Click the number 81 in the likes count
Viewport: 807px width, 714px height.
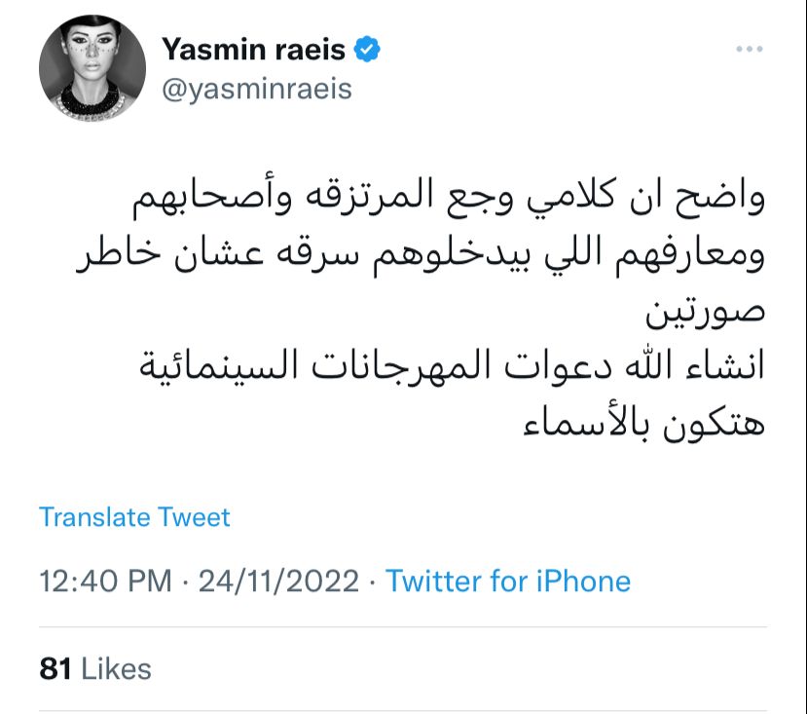(56, 669)
